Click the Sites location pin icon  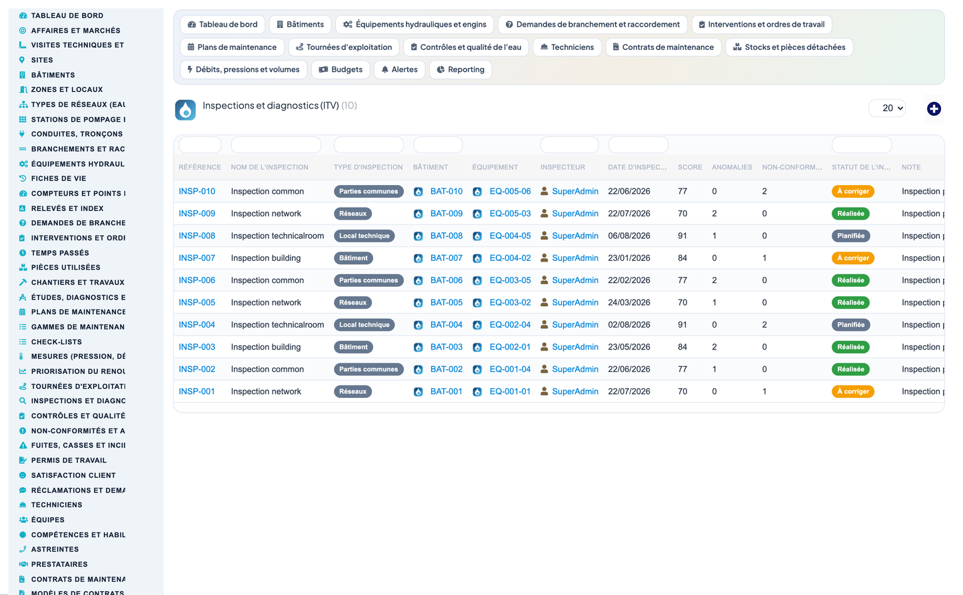tap(23, 60)
